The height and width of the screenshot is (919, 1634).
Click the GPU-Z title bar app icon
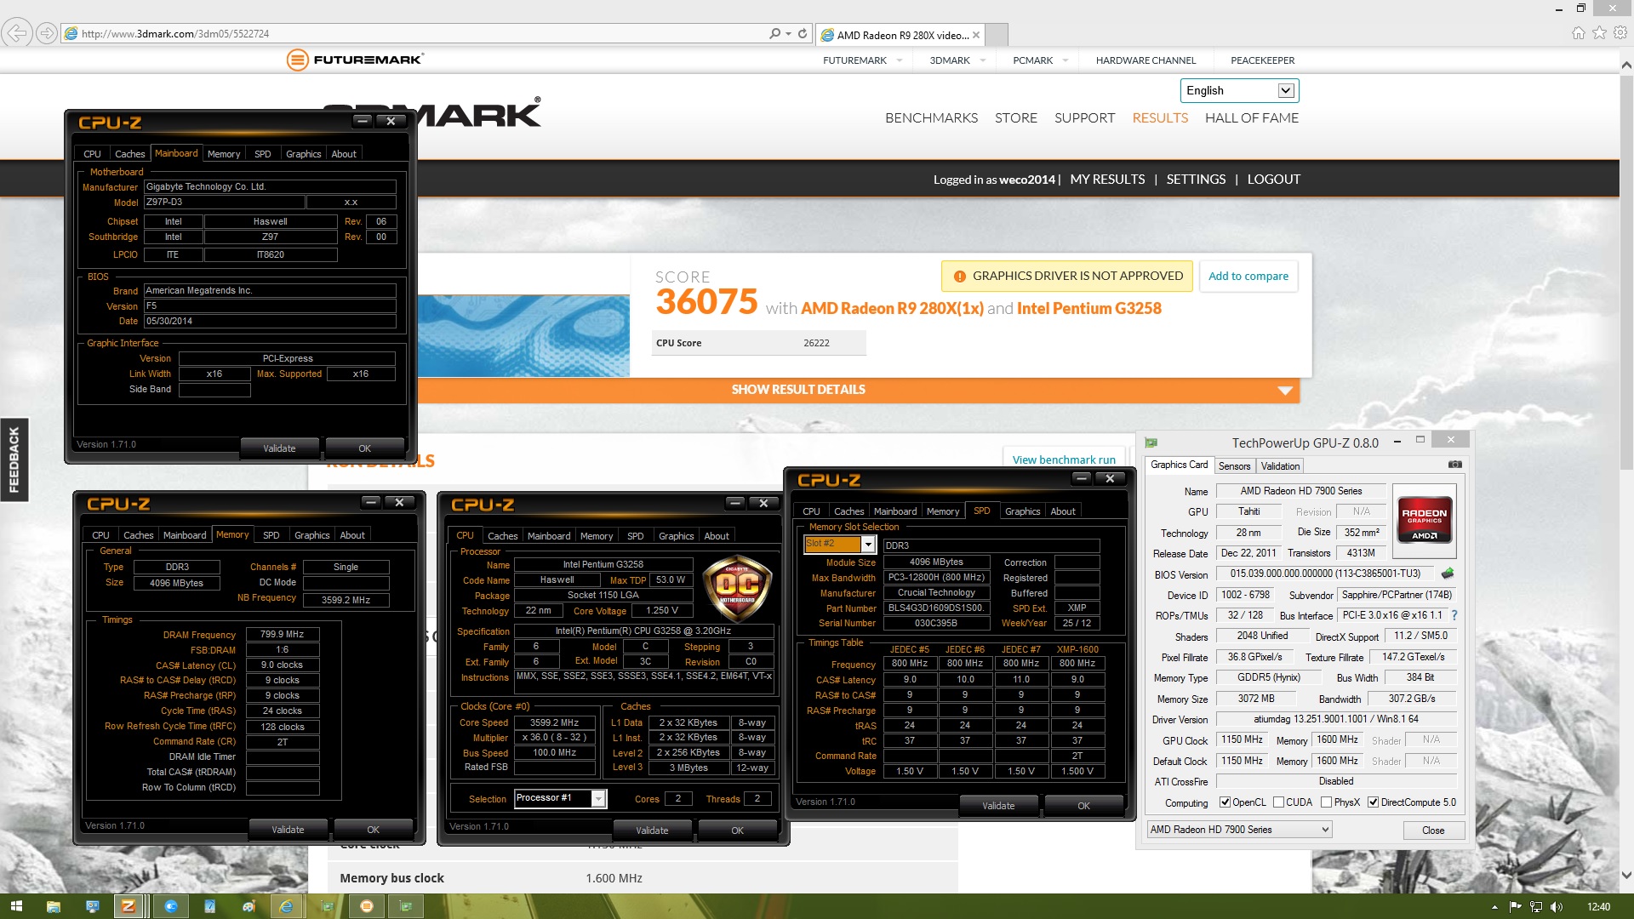[1151, 442]
